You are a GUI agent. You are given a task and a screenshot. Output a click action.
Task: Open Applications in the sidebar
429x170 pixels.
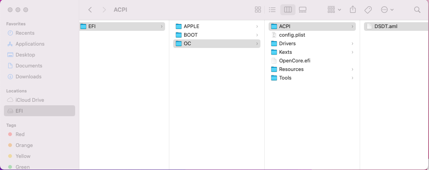tap(30, 44)
